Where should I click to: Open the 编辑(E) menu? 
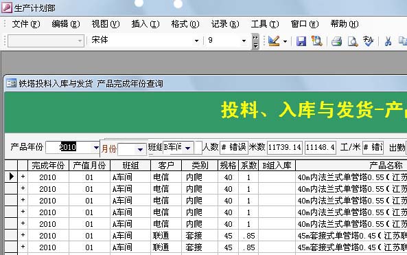pyautogui.click(x=66, y=24)
